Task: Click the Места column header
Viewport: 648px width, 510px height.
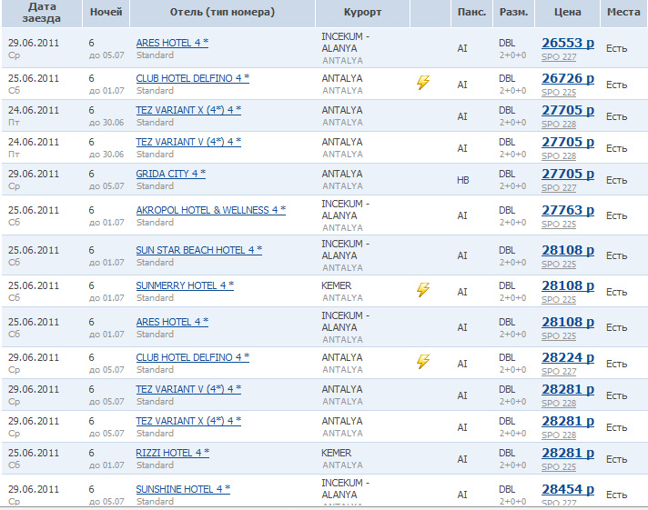Action: (x=623, y=13)
